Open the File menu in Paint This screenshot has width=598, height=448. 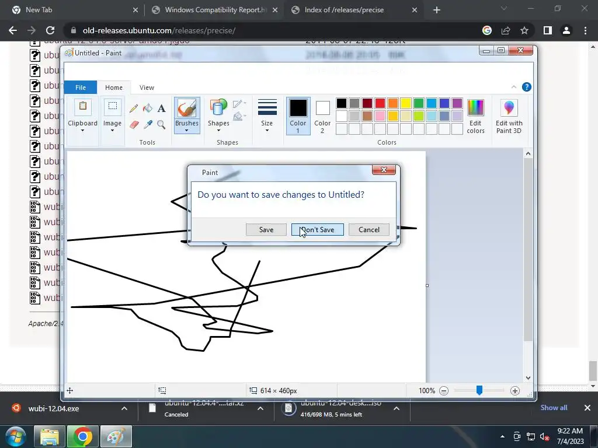tap(81, 87)
